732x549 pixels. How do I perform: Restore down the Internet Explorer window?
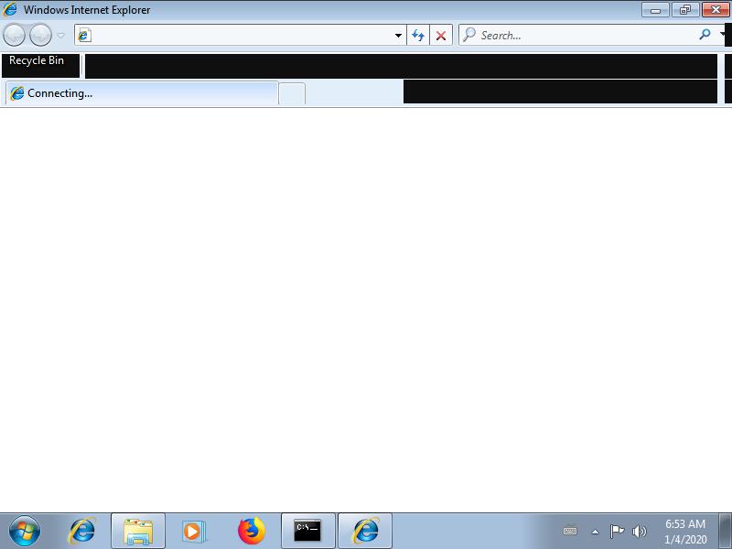click(684, 10)
